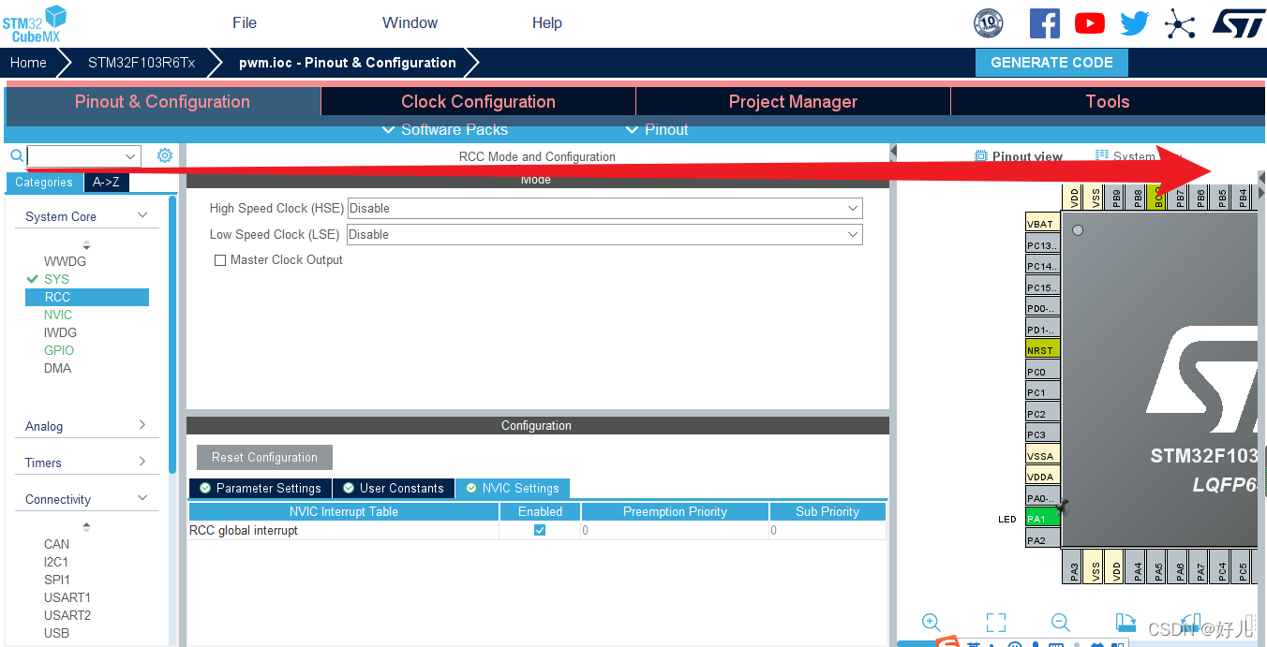The width and height of the screenshot is (1267, 647).
Task: Select I2C1 under Connectivity
Action: coord(56,562)
